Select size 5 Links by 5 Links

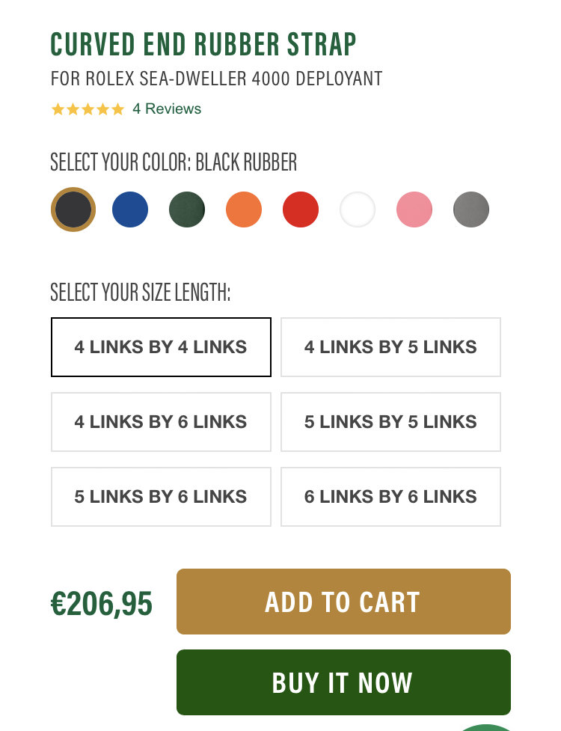pyautogui.click(x=390, y=422)
